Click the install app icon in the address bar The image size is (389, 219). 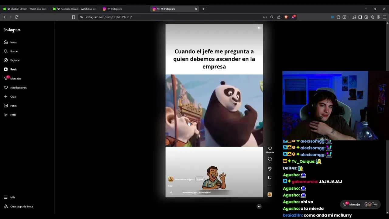(265, 17)
